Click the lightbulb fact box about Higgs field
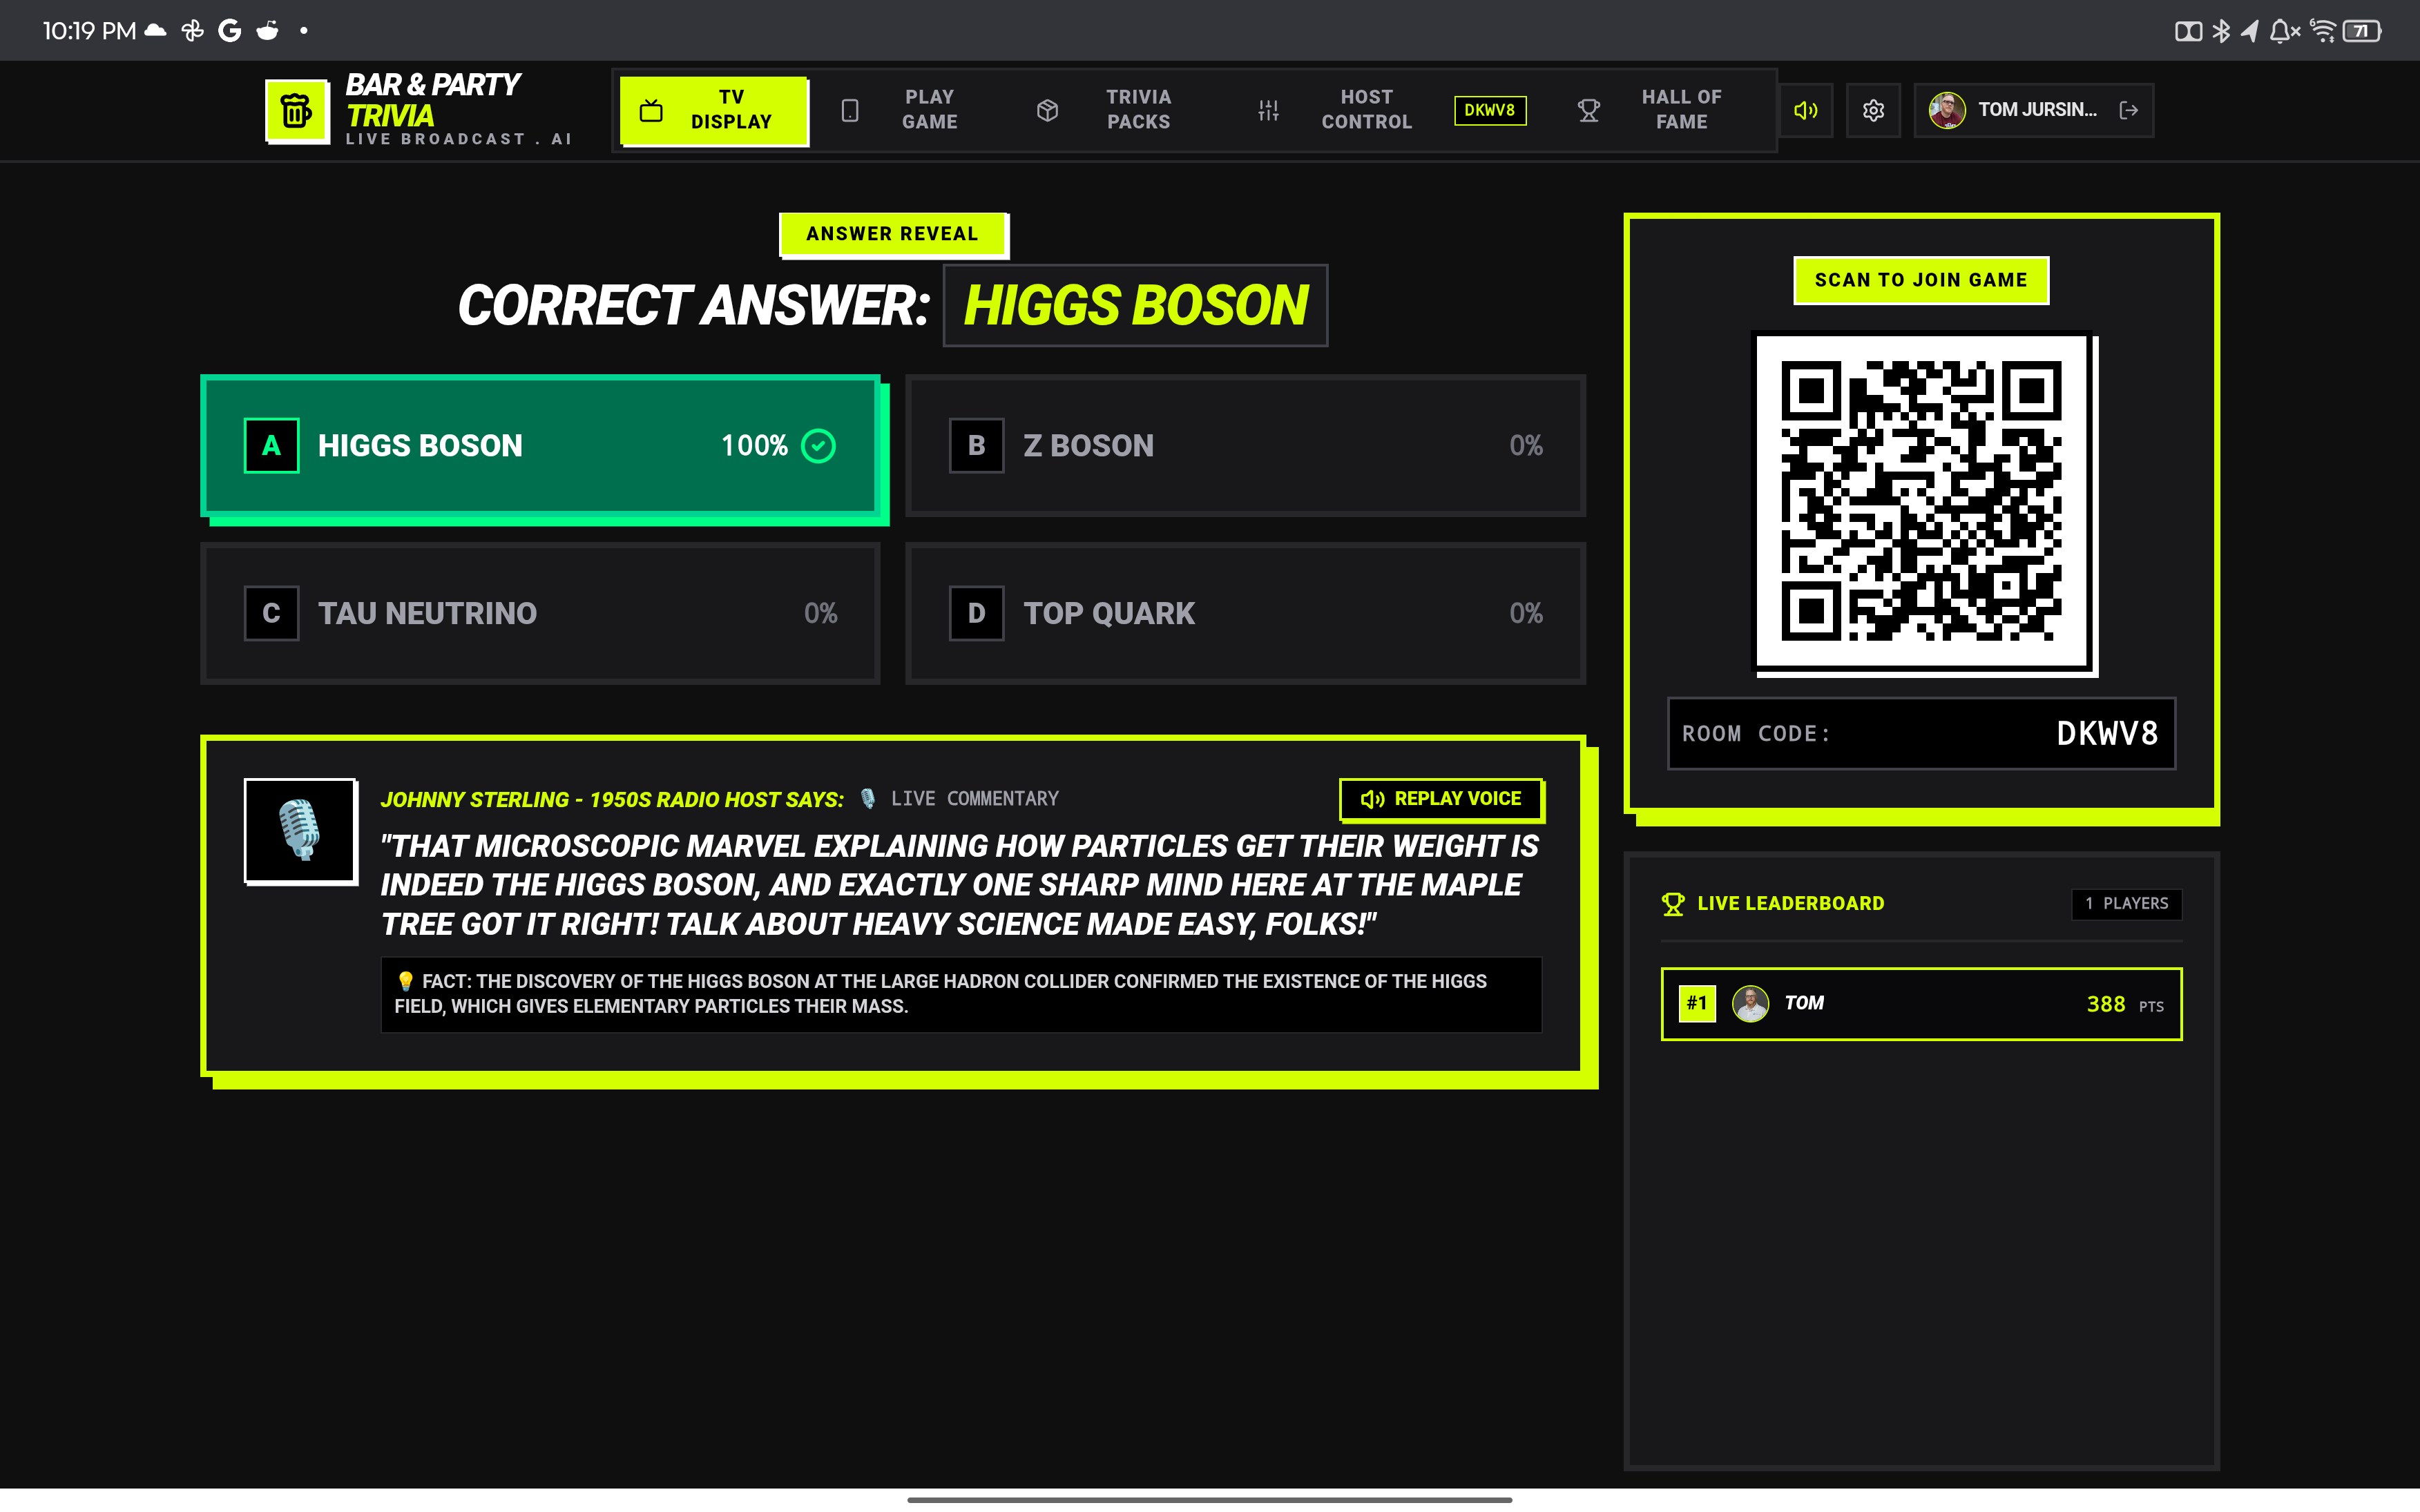Screen dimensions: 2420x1512 [x=961, y=994]
